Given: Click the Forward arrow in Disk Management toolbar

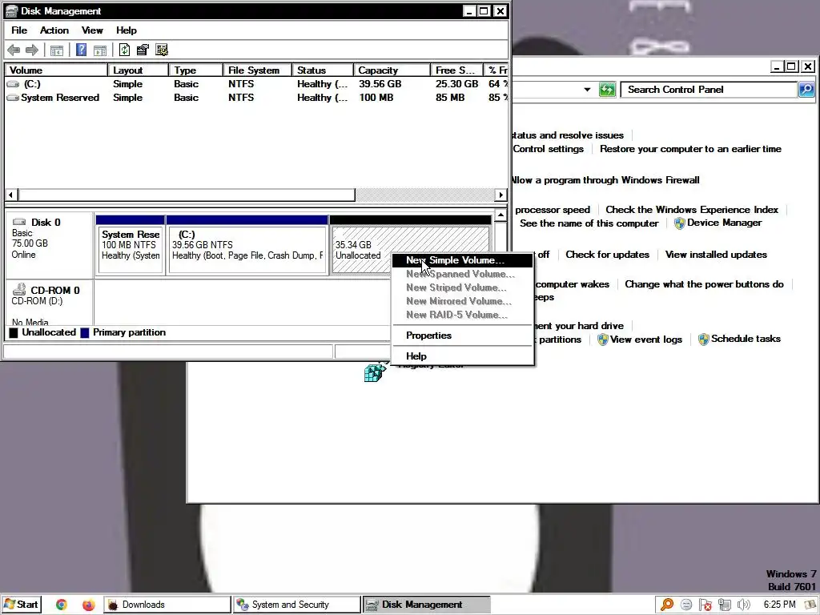Looking at the screenshot, I should point(32,50).
